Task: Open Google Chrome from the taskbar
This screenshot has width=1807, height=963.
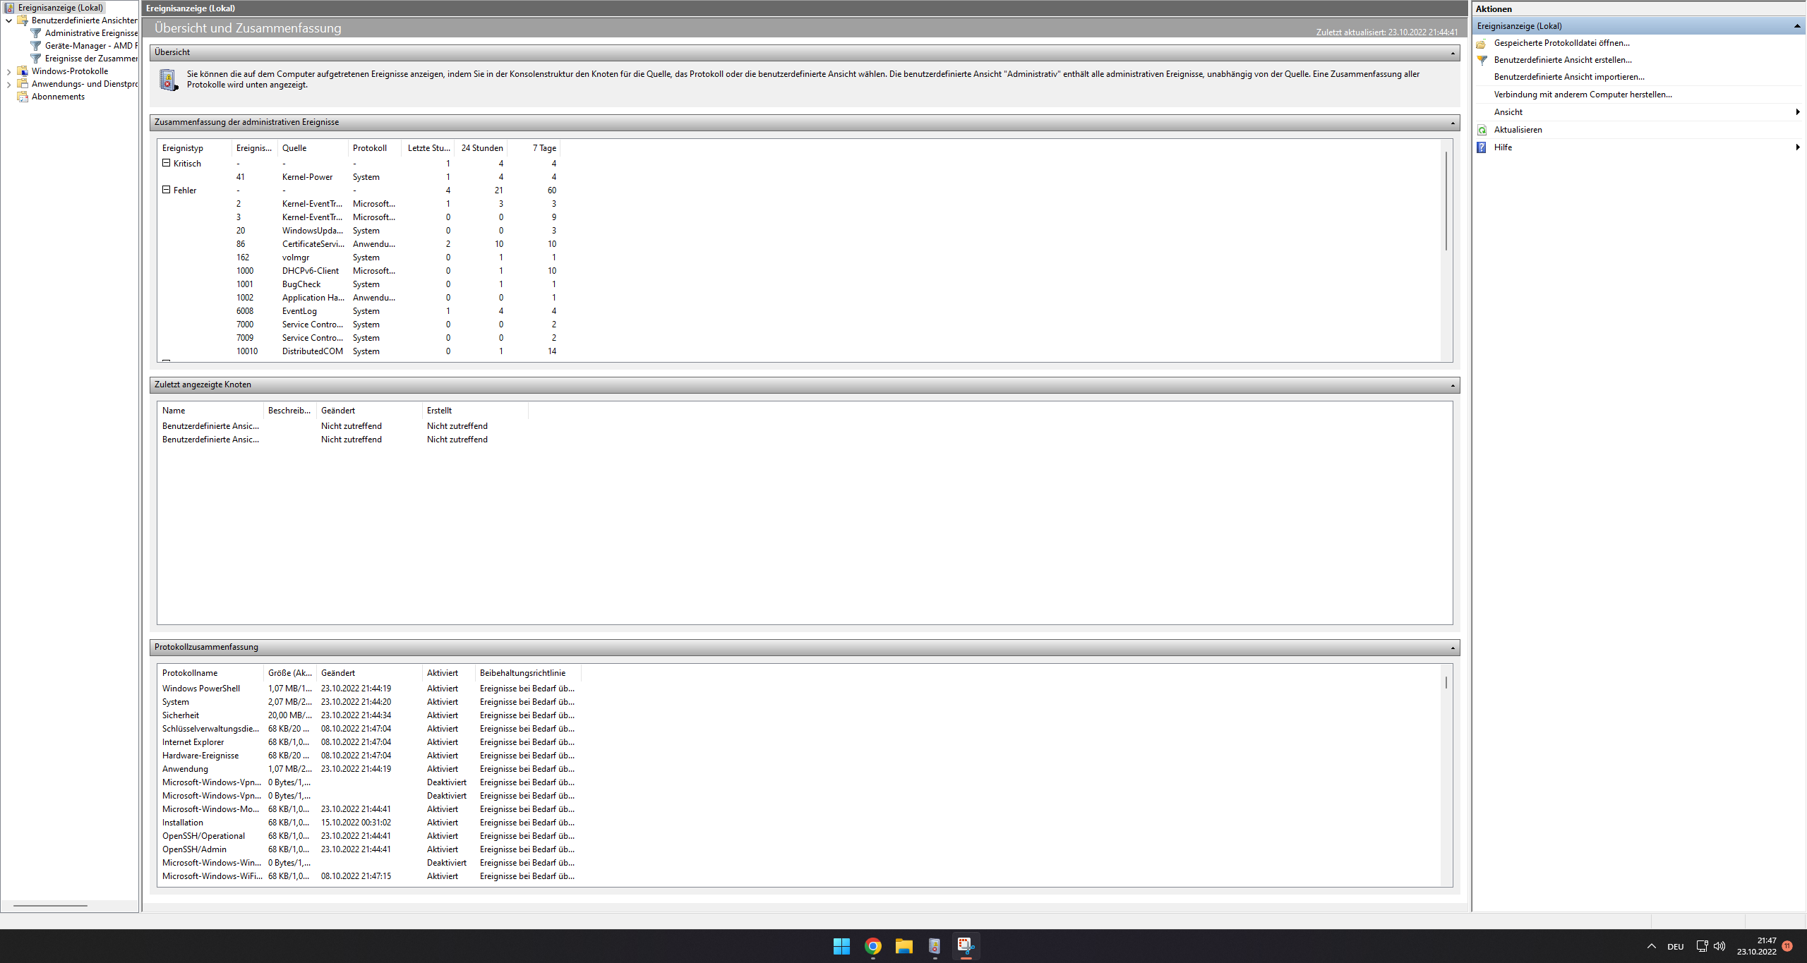Action: (873, 946)
